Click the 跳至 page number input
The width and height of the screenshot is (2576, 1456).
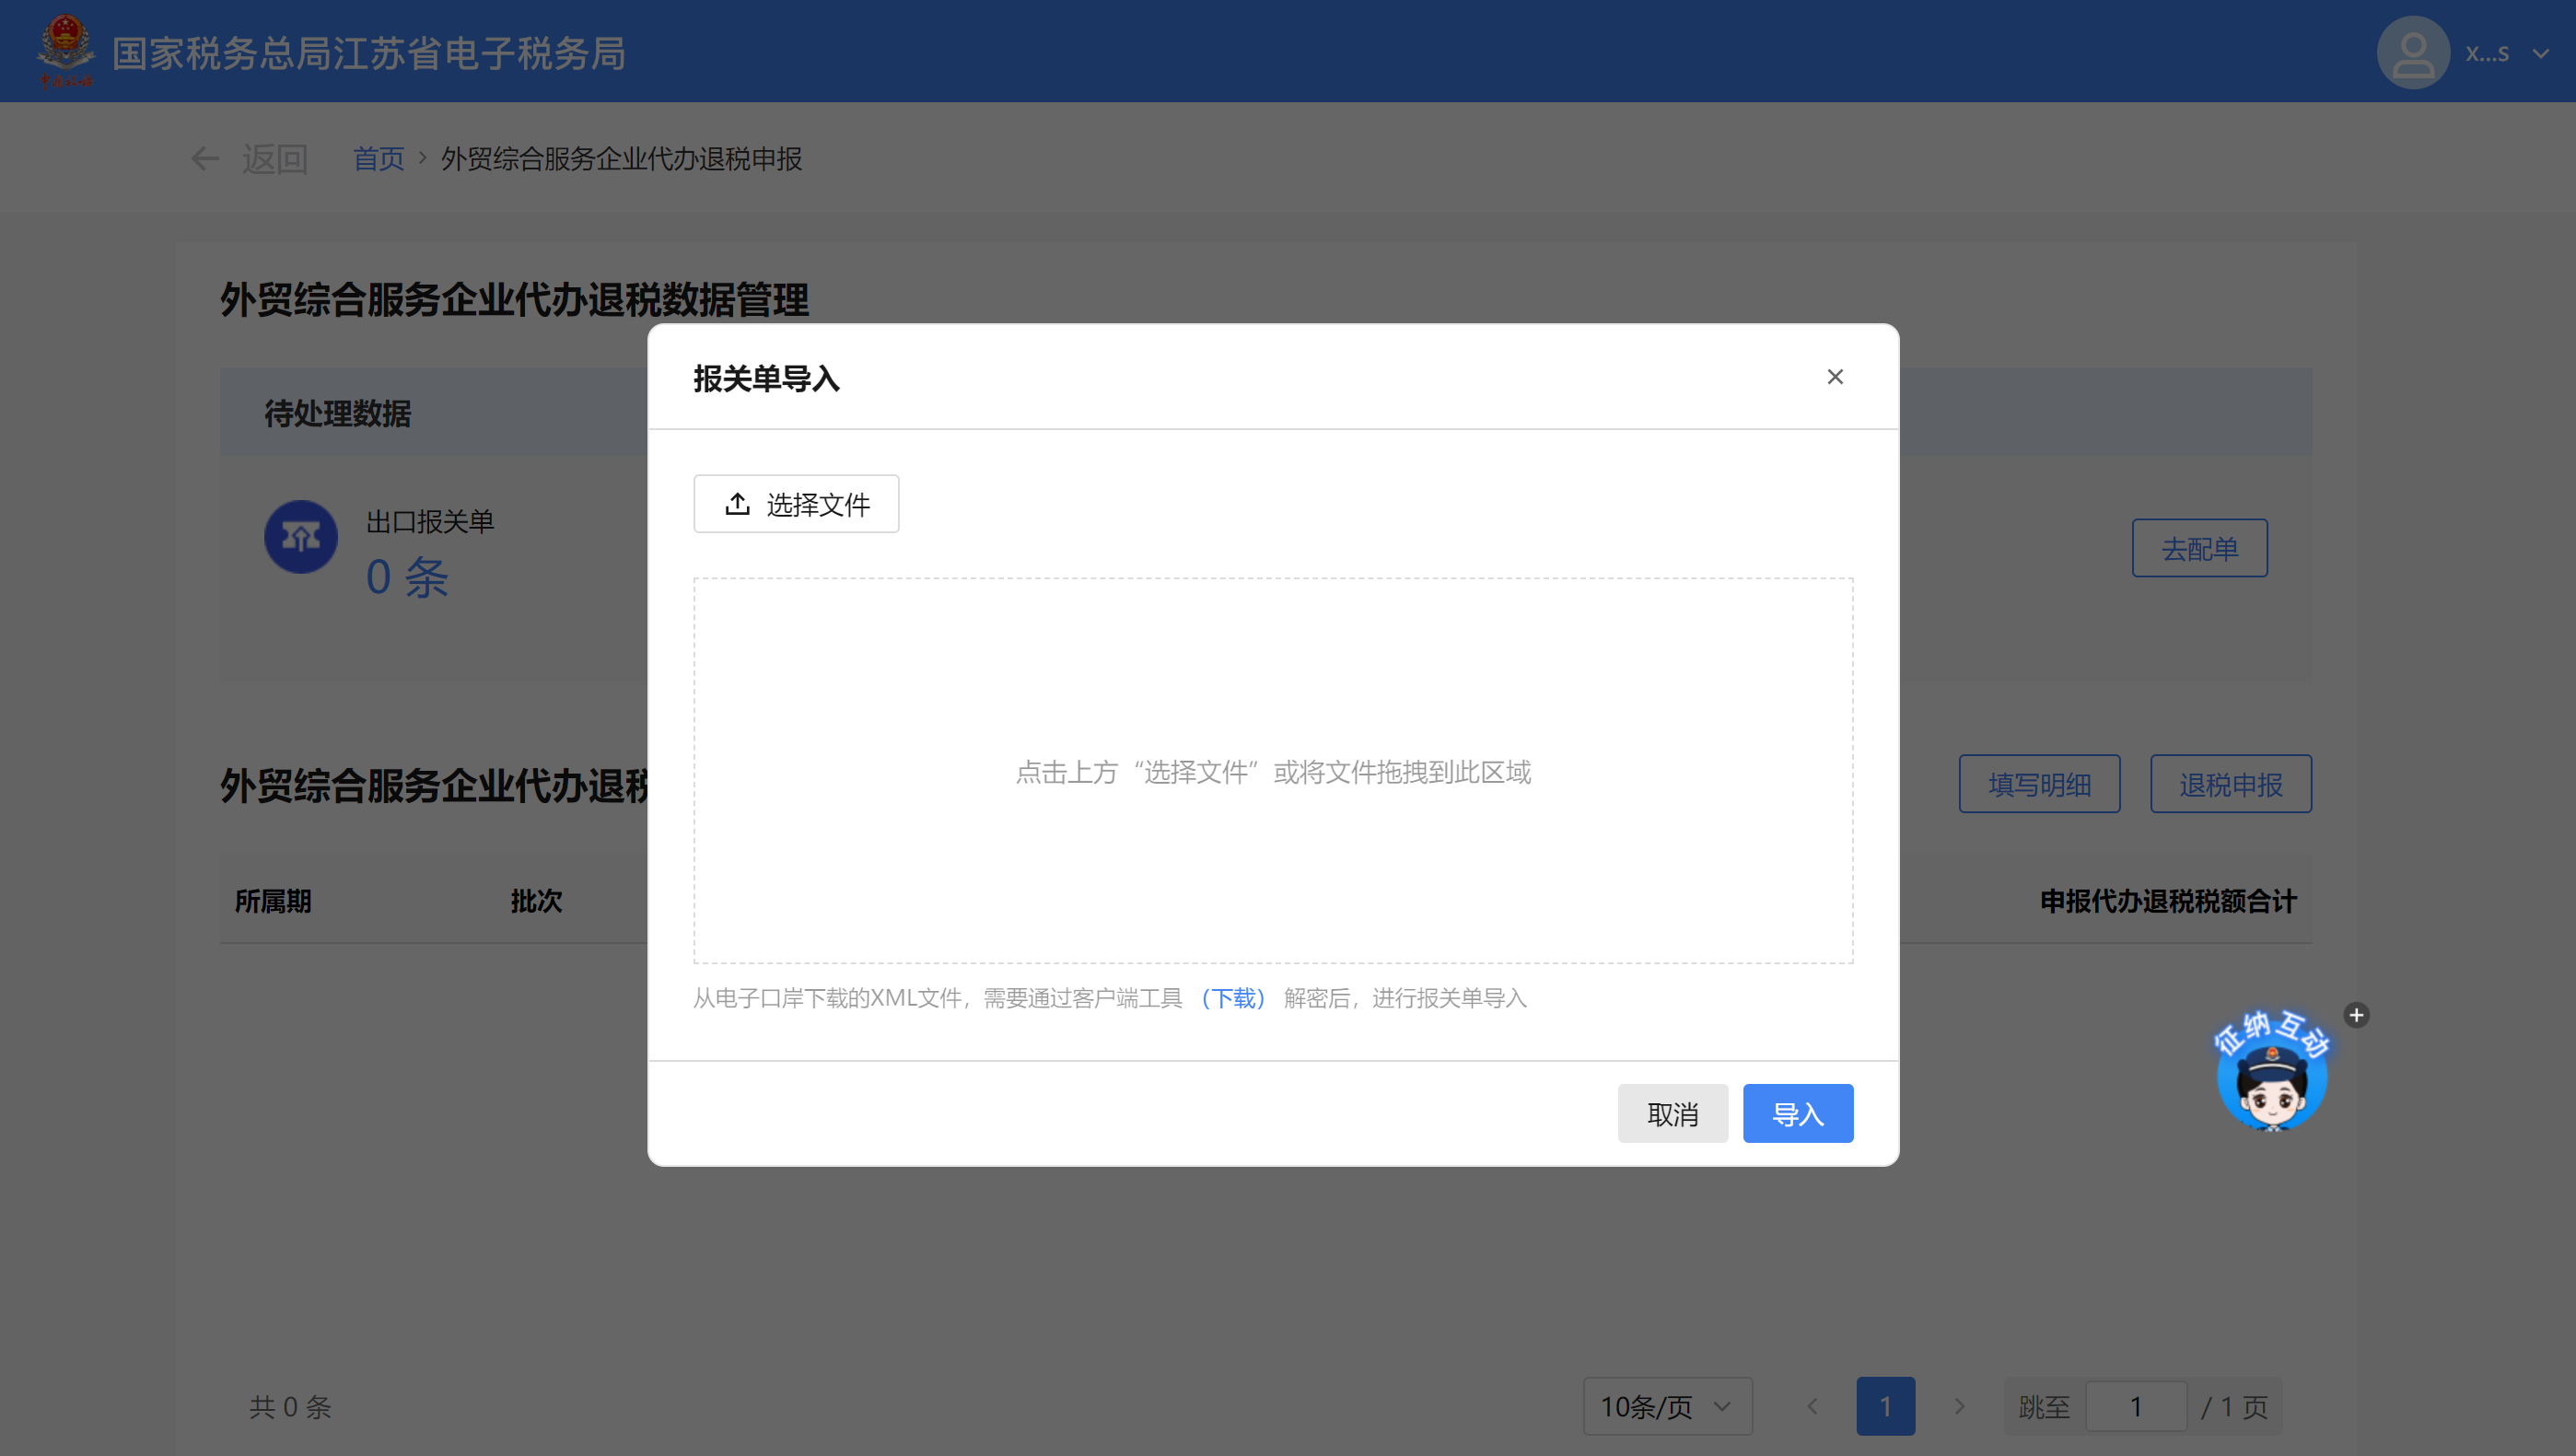coord(2135,1406)
